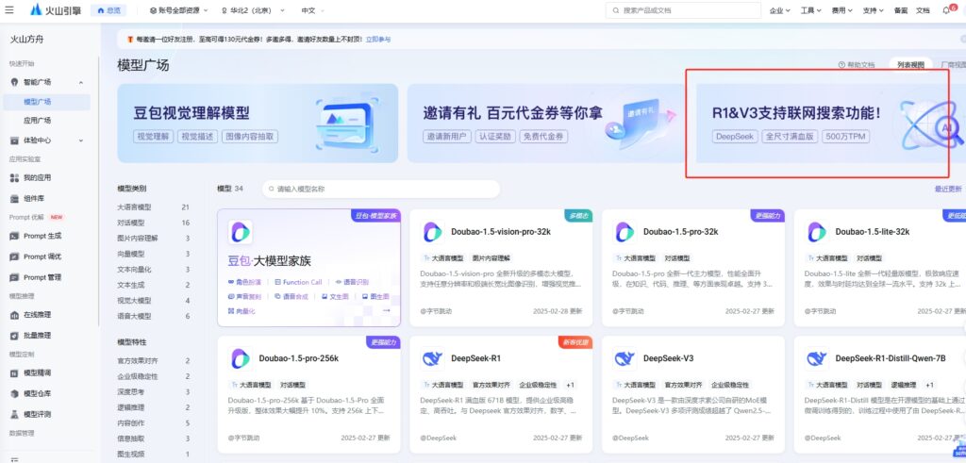Expand the 体验中心 sidebar section
The height and width of the screenshot is (463, 966).
[81, 141]
